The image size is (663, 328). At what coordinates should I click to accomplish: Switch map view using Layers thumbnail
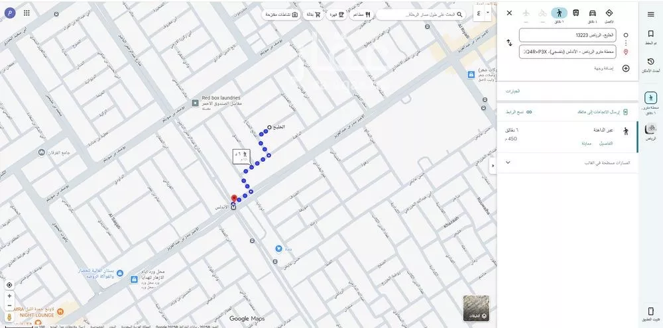tap(475, 308)
